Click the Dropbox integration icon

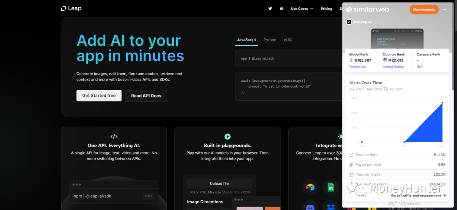point(331,207)
